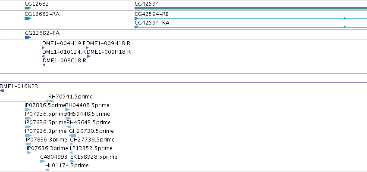Image resolution: width=367 pixels, height=172 pixels.
Task: Select the RH59448.5prime label
Action: coord(88,114)
